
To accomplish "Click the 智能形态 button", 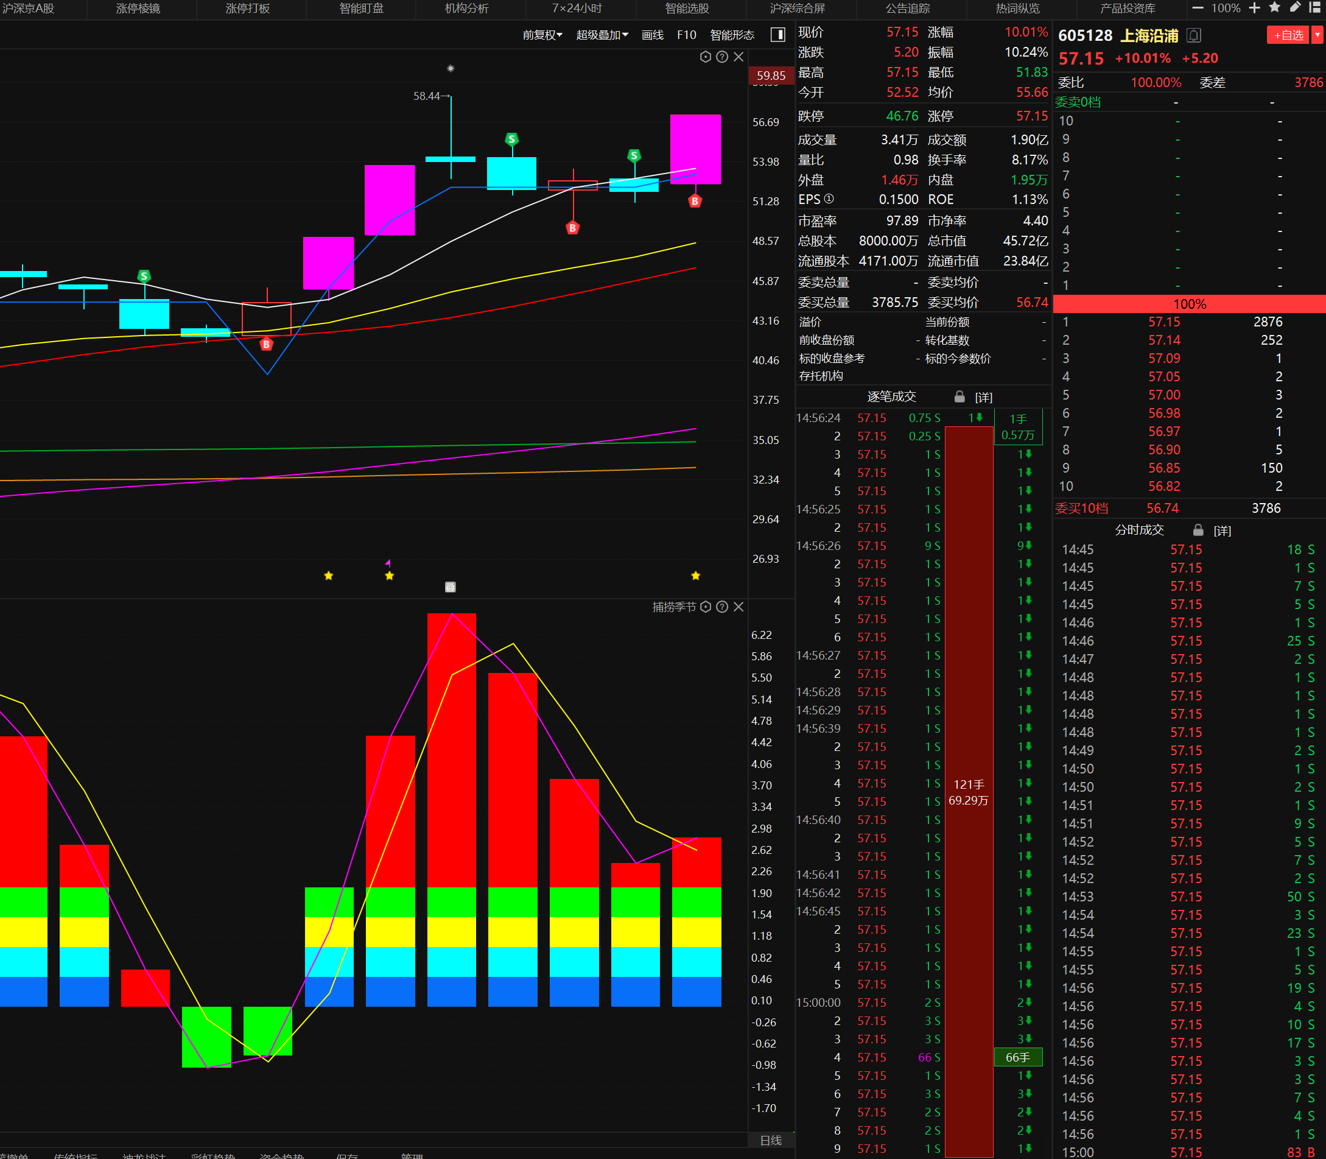I will (732, 35).
